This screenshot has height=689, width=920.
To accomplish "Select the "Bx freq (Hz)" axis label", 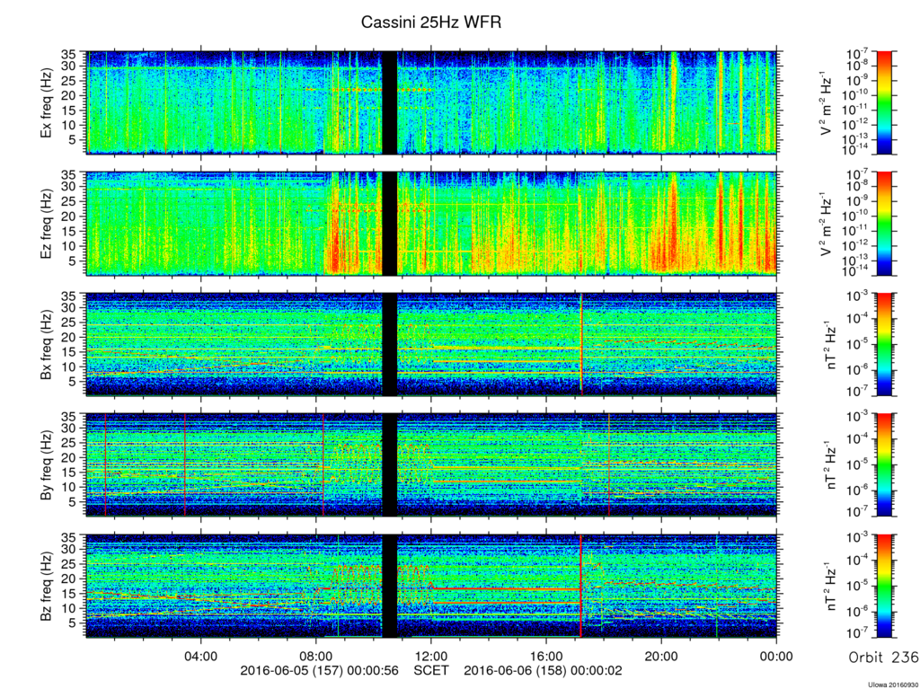I will pos(46,345).
